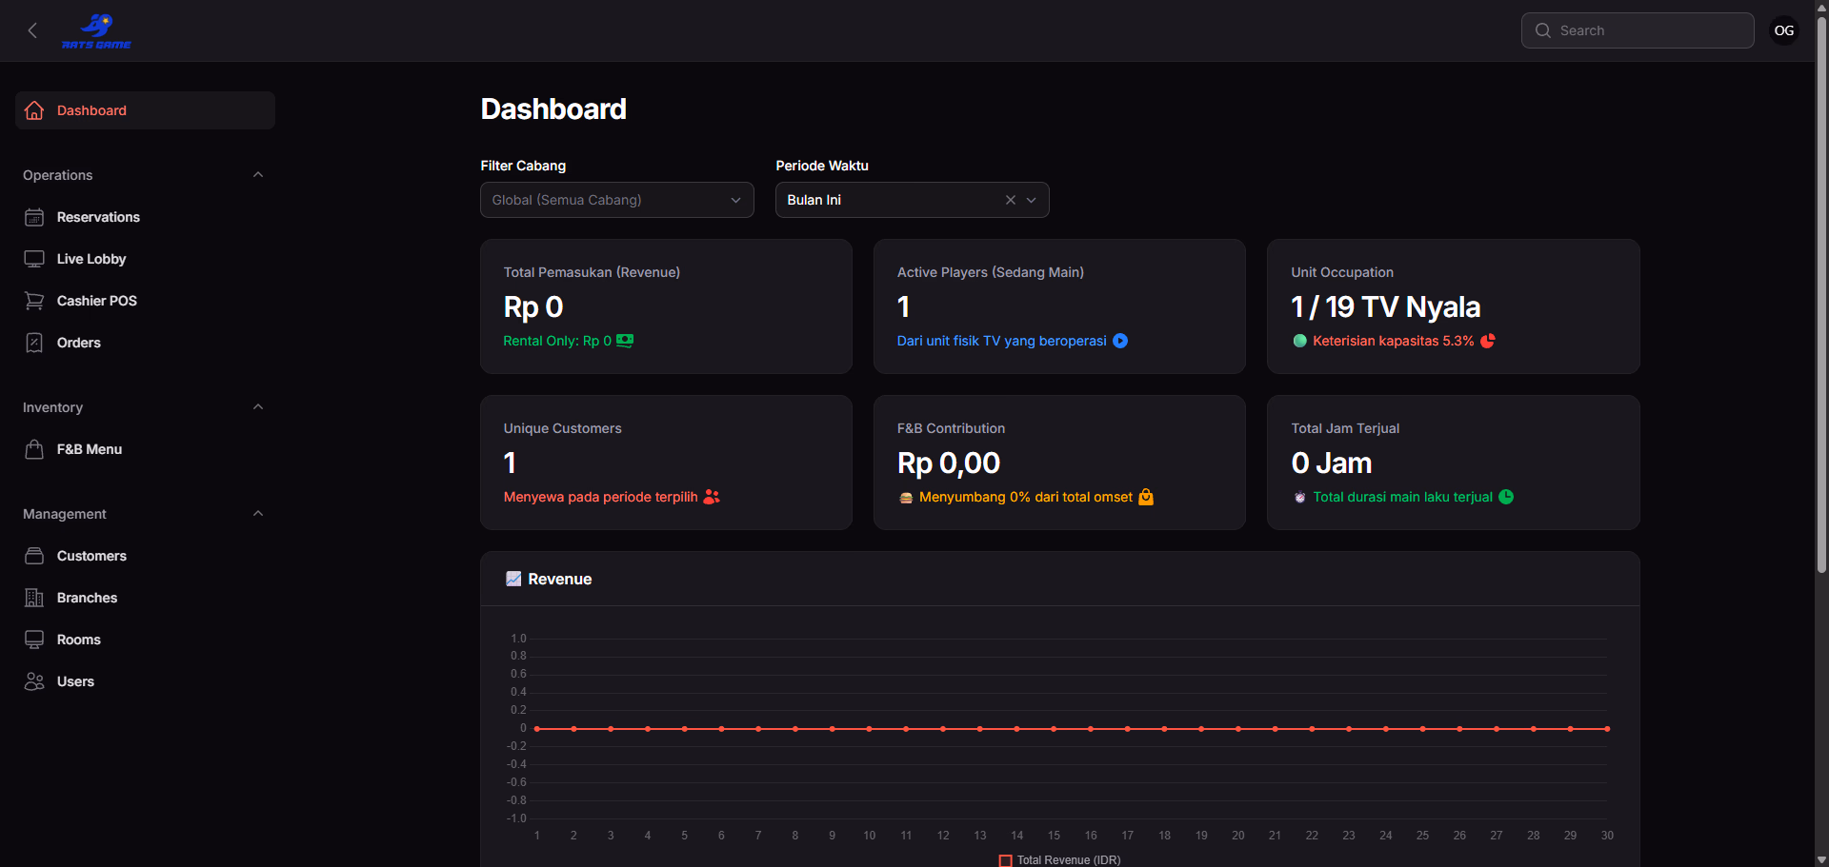1829x867 pixels.
Task: Open the Periode Waktu dropdown arrow
Action: 1031,200
